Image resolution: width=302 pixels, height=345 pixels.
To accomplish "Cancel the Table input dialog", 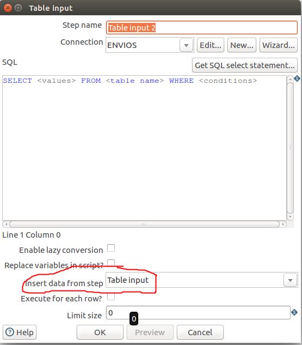I will [x=200, y=332].
